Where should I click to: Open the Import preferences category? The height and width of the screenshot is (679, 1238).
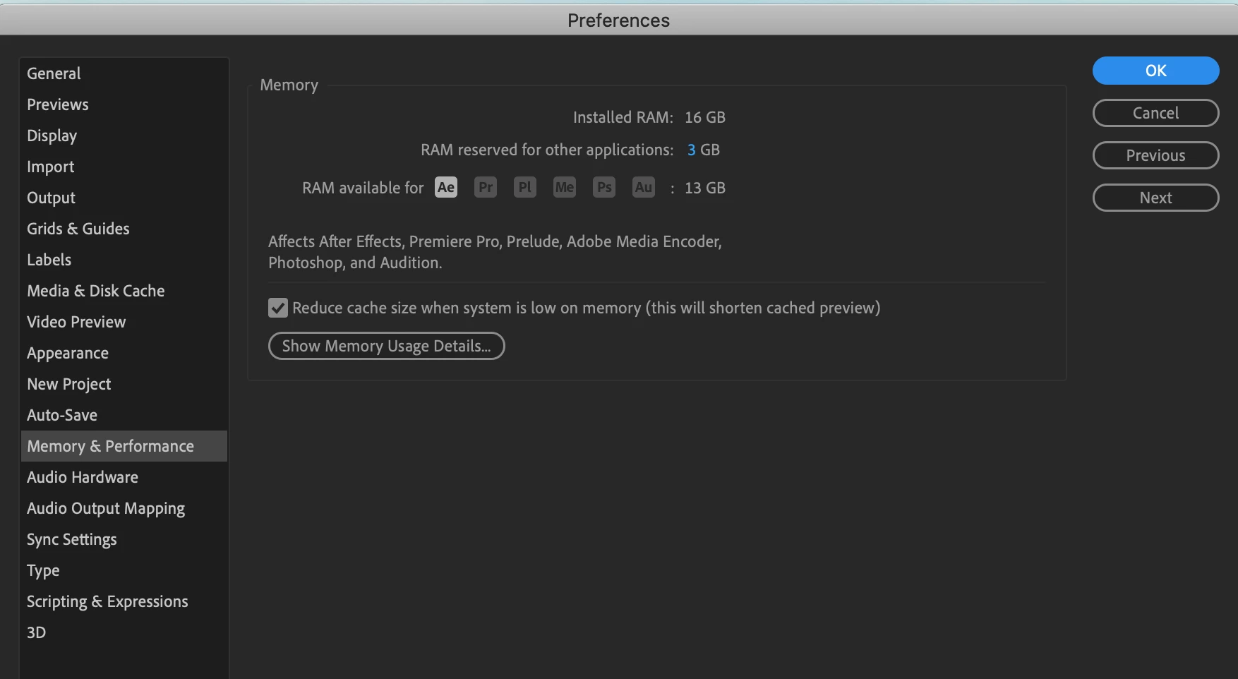[124, 167]
